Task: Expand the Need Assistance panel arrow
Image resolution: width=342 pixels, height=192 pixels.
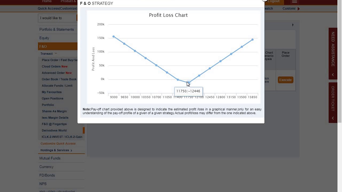Action: pyautogui.click(x=333, y=75)
